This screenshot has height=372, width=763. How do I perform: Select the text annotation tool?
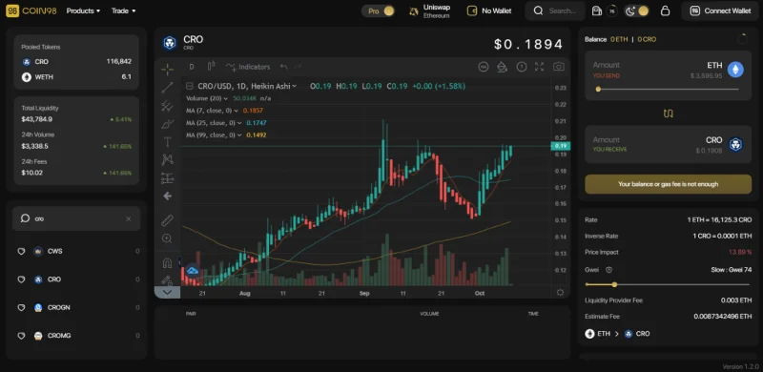point(168,142)
